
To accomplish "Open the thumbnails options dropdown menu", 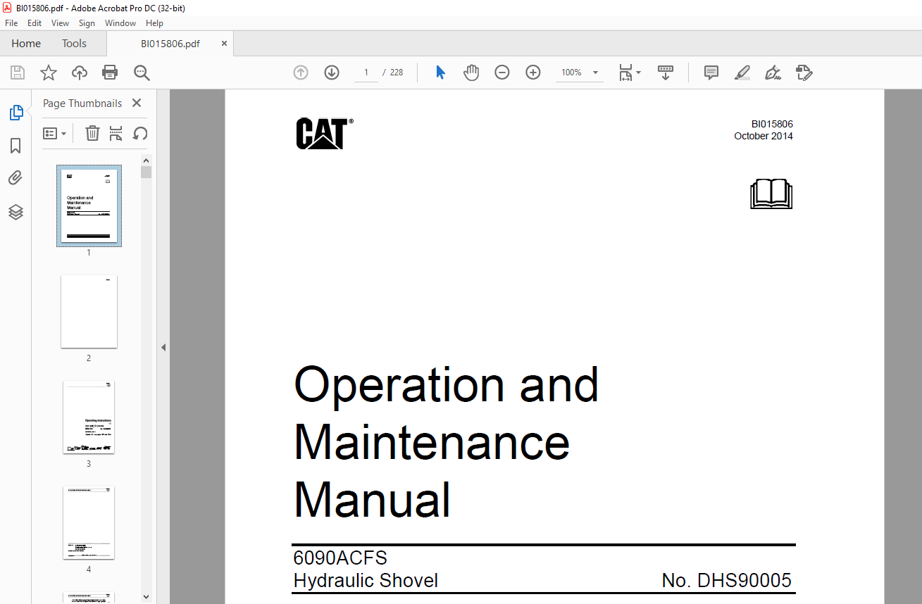I will point(55,133).
